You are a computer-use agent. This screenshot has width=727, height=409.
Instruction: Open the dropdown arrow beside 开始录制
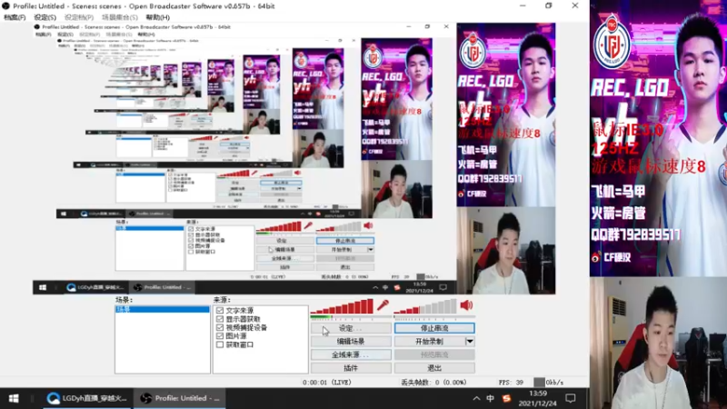469,342
